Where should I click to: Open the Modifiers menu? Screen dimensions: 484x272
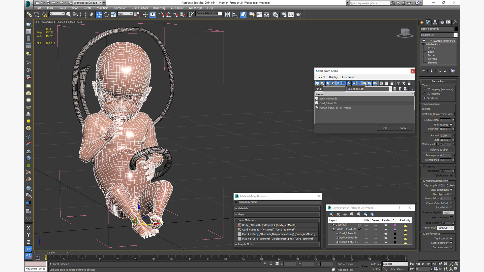102,8
